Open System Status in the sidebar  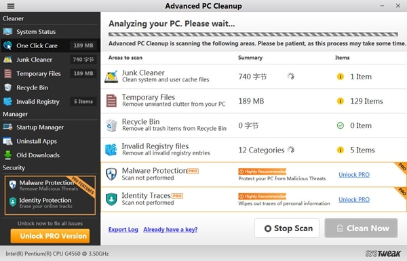(50, 32)
